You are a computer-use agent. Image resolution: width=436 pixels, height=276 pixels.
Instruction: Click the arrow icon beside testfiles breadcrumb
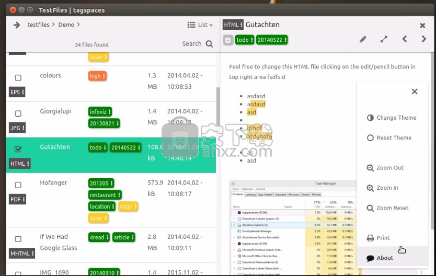(17, 25)
